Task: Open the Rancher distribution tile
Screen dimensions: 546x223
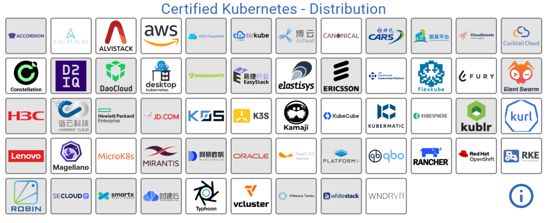Action: (431, 156)
